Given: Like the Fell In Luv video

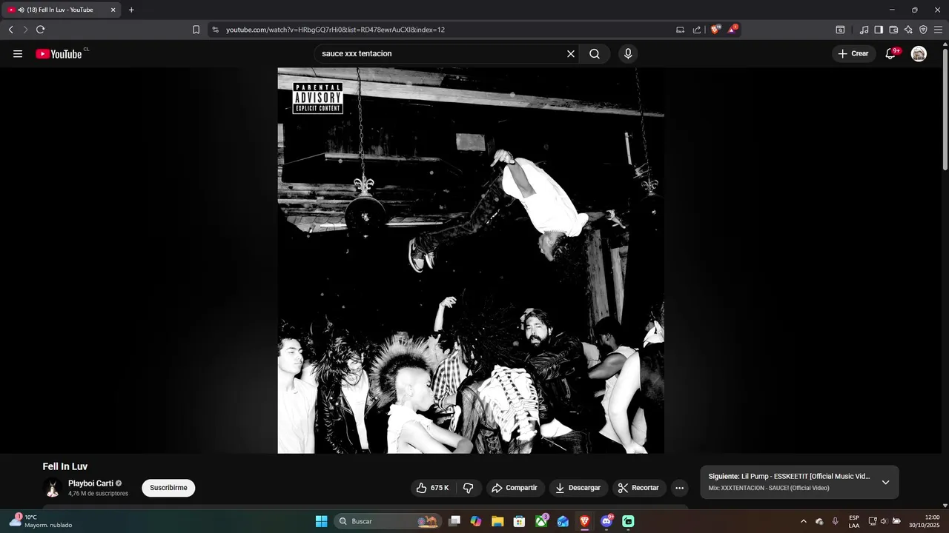Looking at the screenshot, I should click(432, 488).
